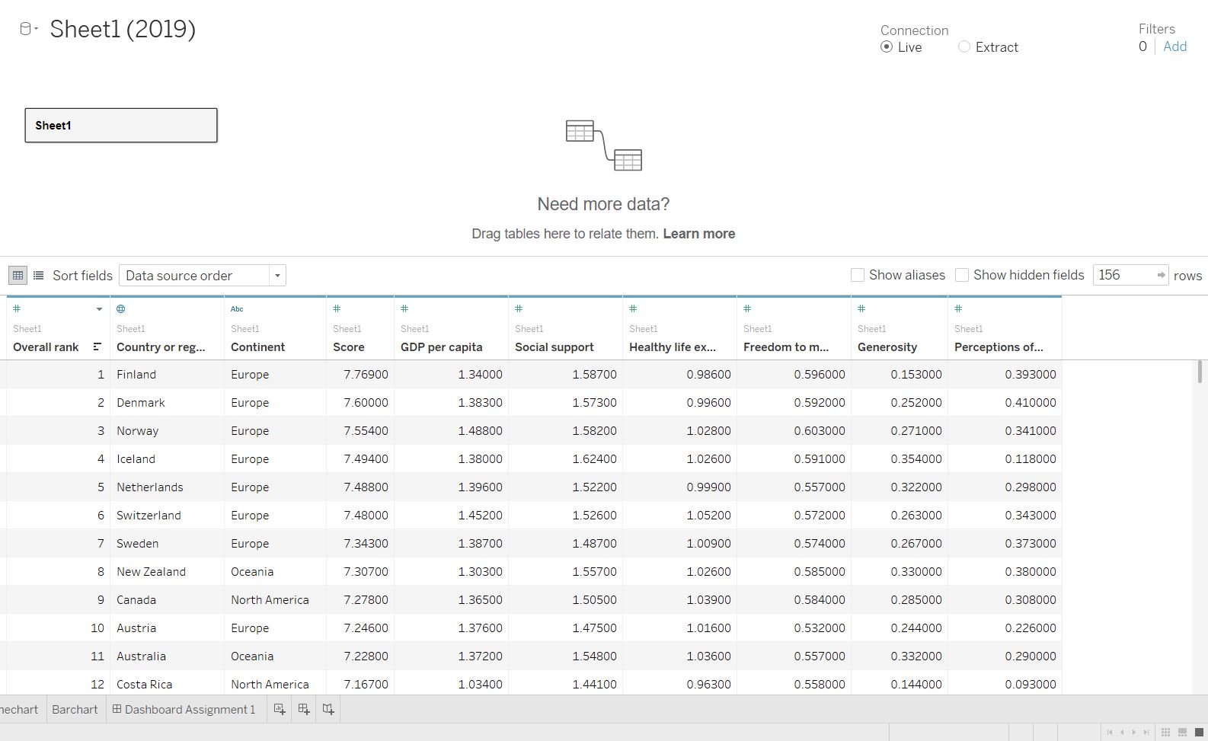Open the Learn more link
The width and height of the screenshot is (1208, 741).
pyautogui.click(x=698, y=234)
